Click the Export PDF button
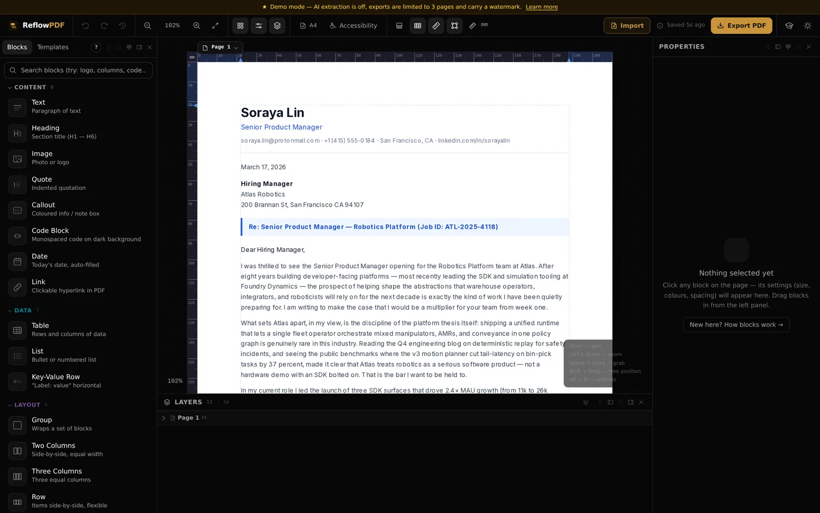 click(742, 26)
